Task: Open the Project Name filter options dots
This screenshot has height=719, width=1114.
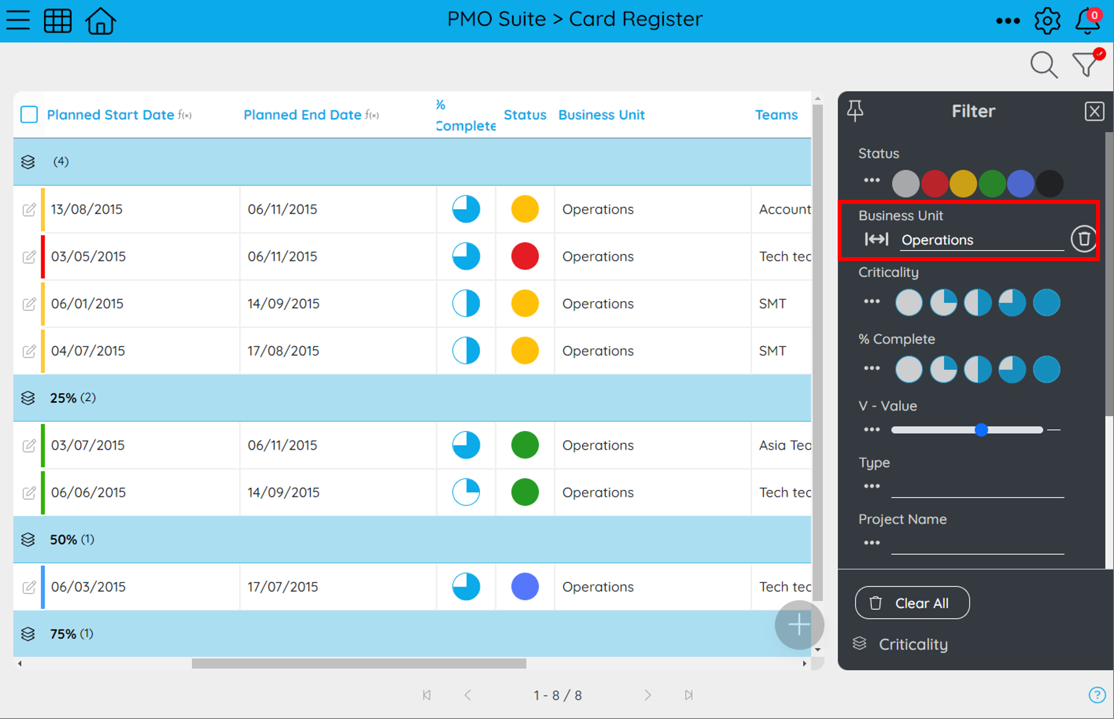Action: pyautogui.click(x=871, y=543)
